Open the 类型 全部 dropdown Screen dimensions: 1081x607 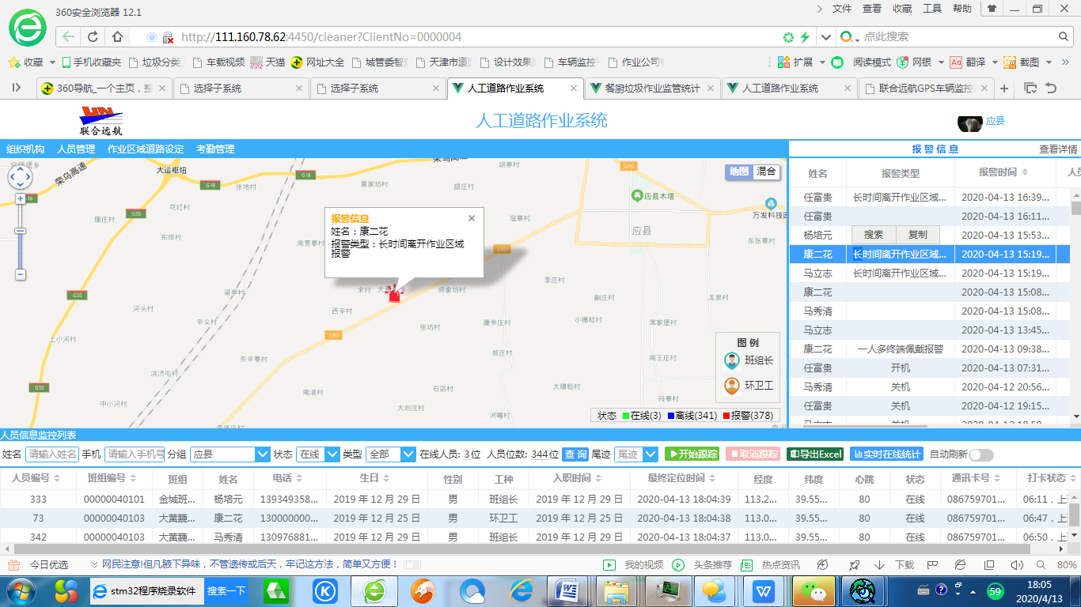point(390,454)
